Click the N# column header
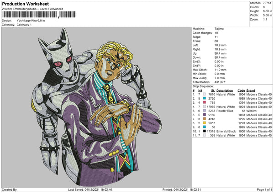Viewport: 274px width, 193px height. [x=200, y=91]
